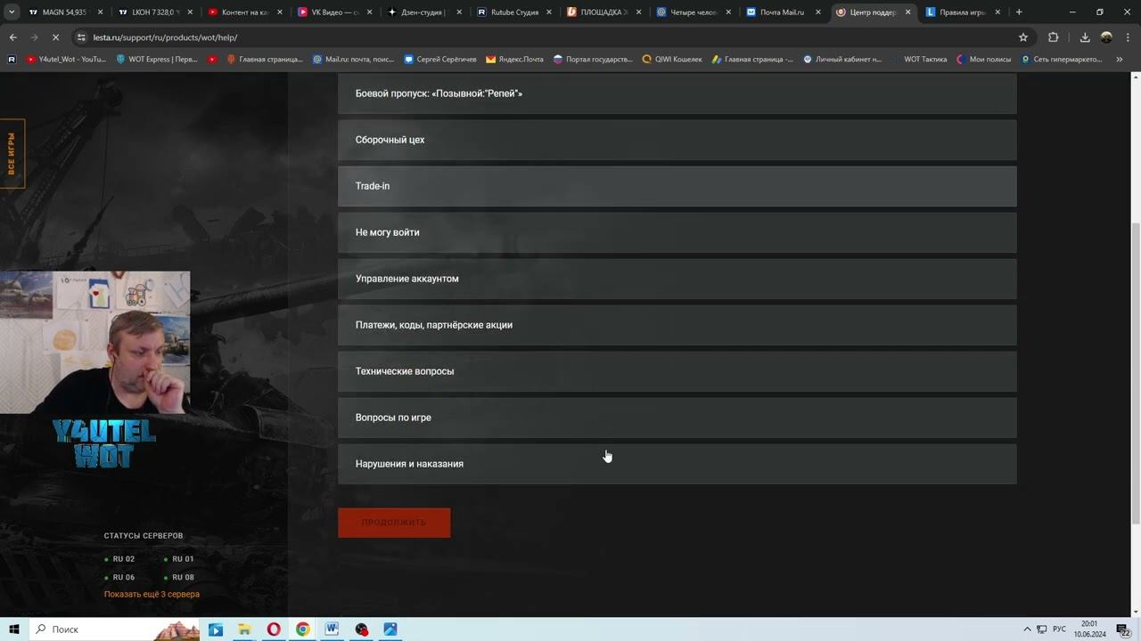Stop loading the page with the X button
The image size is (1141, 641).
55,37
